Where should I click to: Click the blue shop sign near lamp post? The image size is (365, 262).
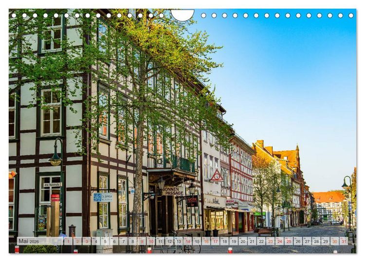(103, 197)
